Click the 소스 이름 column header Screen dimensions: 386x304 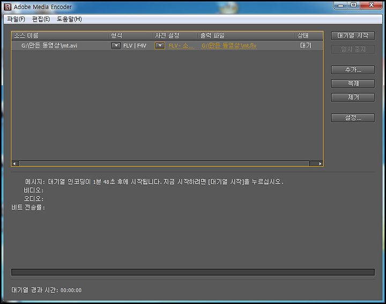[x=60, y=35]
